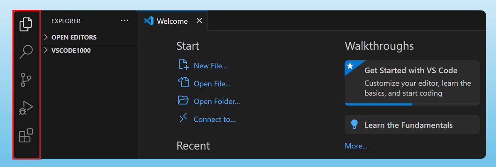Click the Start heading text

pos(188,46)
